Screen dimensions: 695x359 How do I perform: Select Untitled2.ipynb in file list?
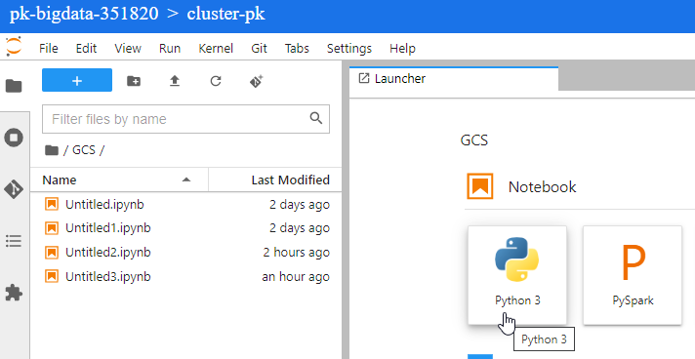click(x=186, y=253)
